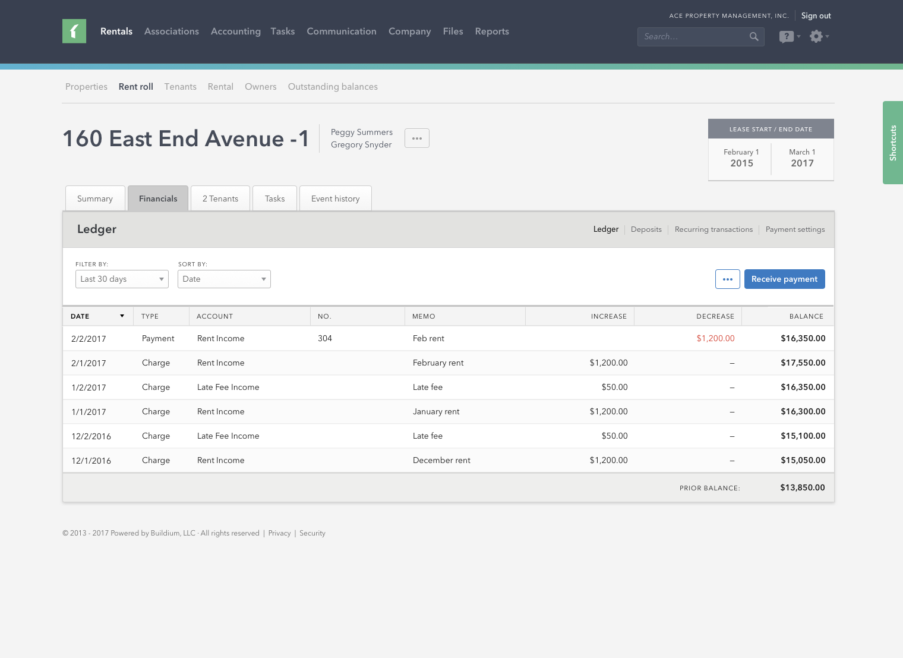The width and height of the screenshot is (903, 658).
Task: Switch to the Summary tab
Action: [95, 199]
